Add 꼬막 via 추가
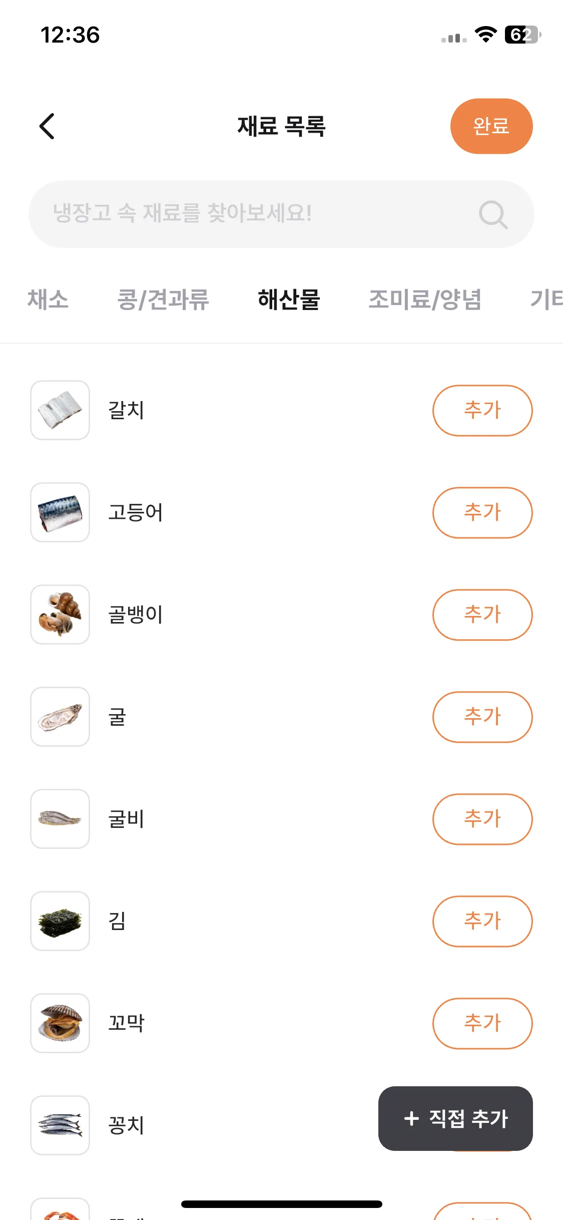The width and height of the screenshot is (563, 1220). (482, 1023)
